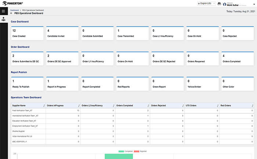Image resolution: width=257 pixels, height=159 pixels.
Task: Open the Candidate Submitted card
Action: (98, 33)
